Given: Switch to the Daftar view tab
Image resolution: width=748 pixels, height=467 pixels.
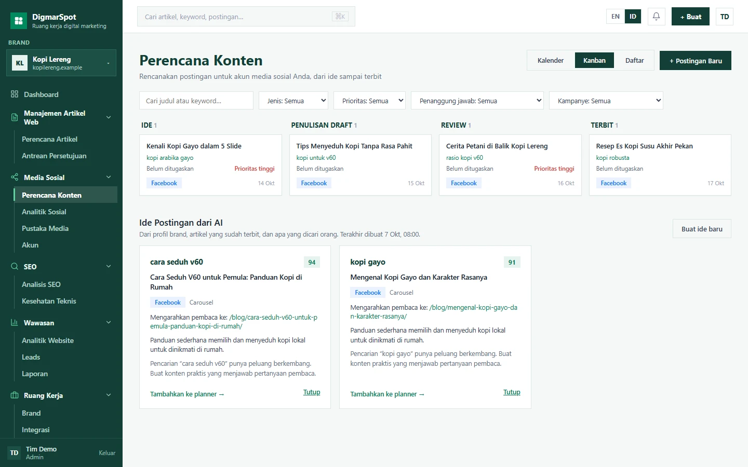Looking at the screenshot, I should pos(634,60).
